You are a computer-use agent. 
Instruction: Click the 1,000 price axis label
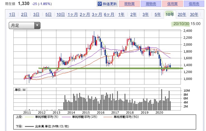coord(188,79)
